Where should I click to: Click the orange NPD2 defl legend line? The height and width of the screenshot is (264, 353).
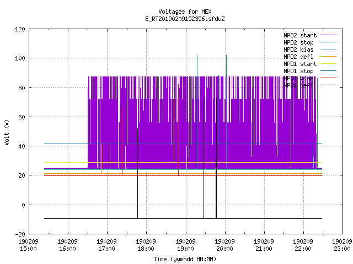tap(328, 56)
